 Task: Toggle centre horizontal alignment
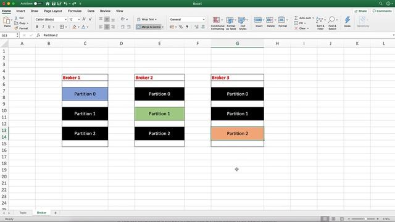tap(107, 27)
